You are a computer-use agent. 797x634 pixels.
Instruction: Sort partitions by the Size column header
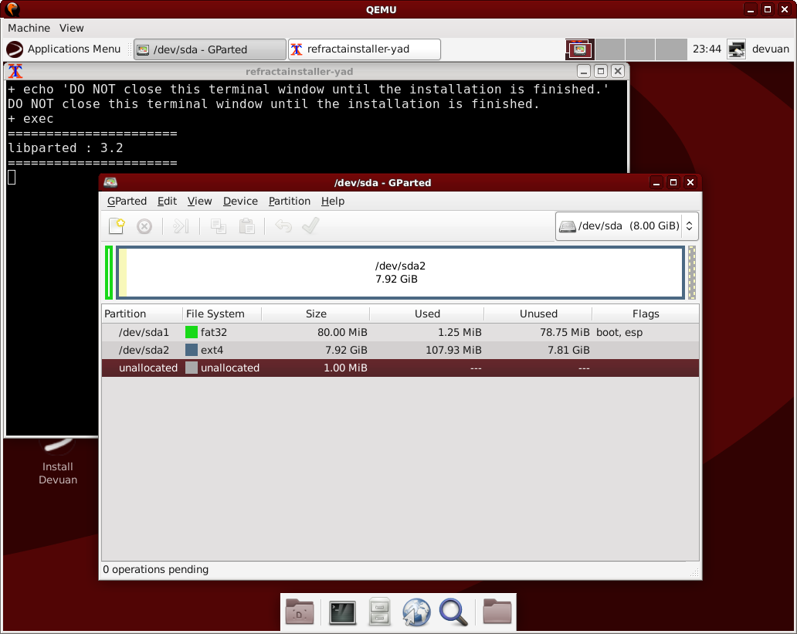pyautogui.click(x=316, y=314)
